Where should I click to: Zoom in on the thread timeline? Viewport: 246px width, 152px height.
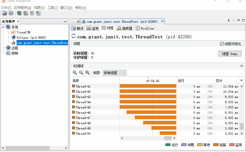(x=75, y=73)
